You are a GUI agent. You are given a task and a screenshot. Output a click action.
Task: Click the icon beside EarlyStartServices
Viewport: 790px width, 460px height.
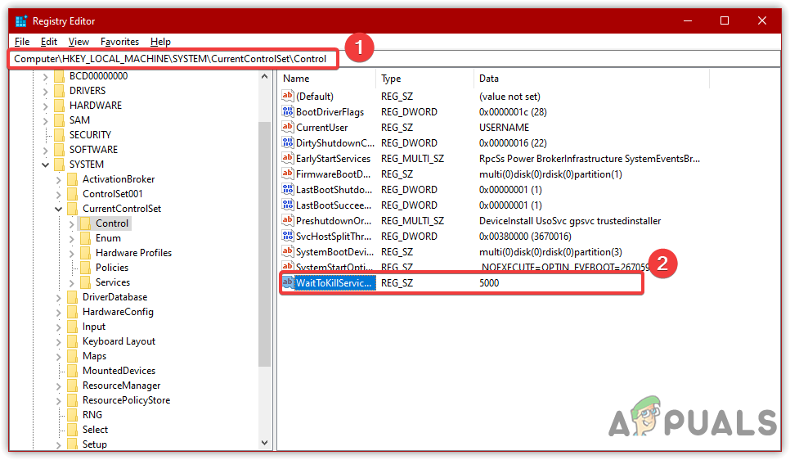[x=288, y=158]
